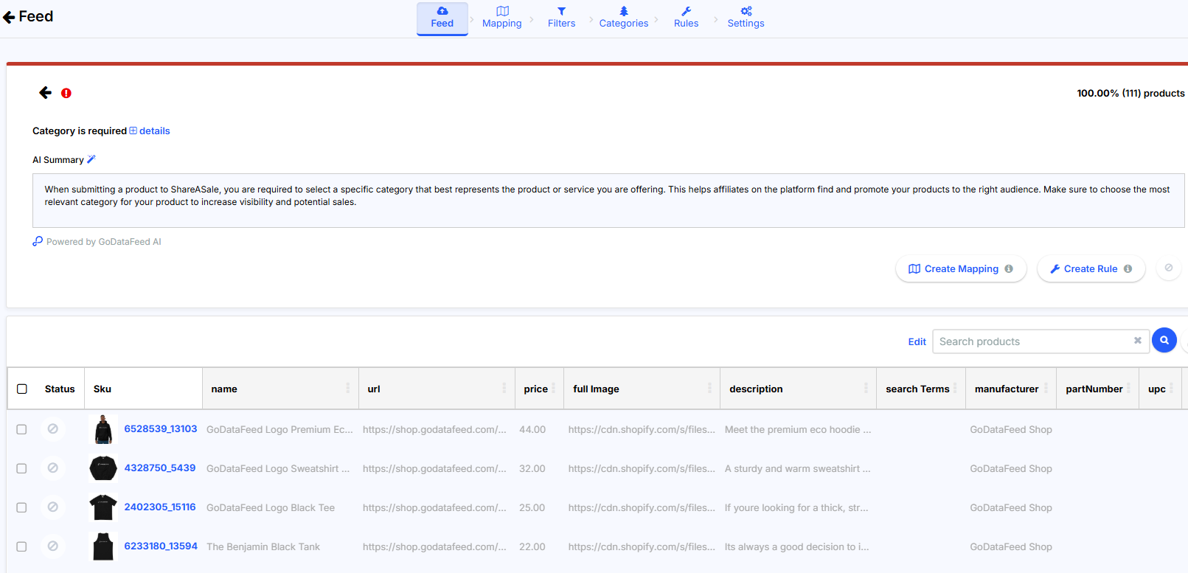Click the blue search magnifier button
The height and width of the screenshot is (573, 1188).
pyautogui.click(x=1164, y=341)
